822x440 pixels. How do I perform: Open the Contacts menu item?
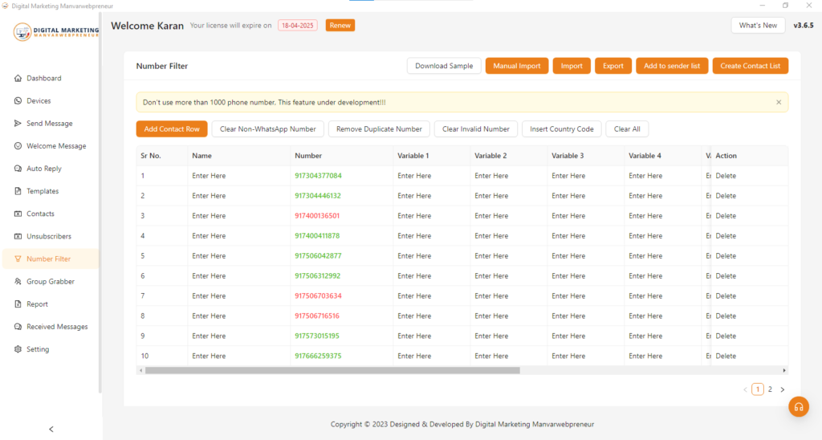[40, 214]
